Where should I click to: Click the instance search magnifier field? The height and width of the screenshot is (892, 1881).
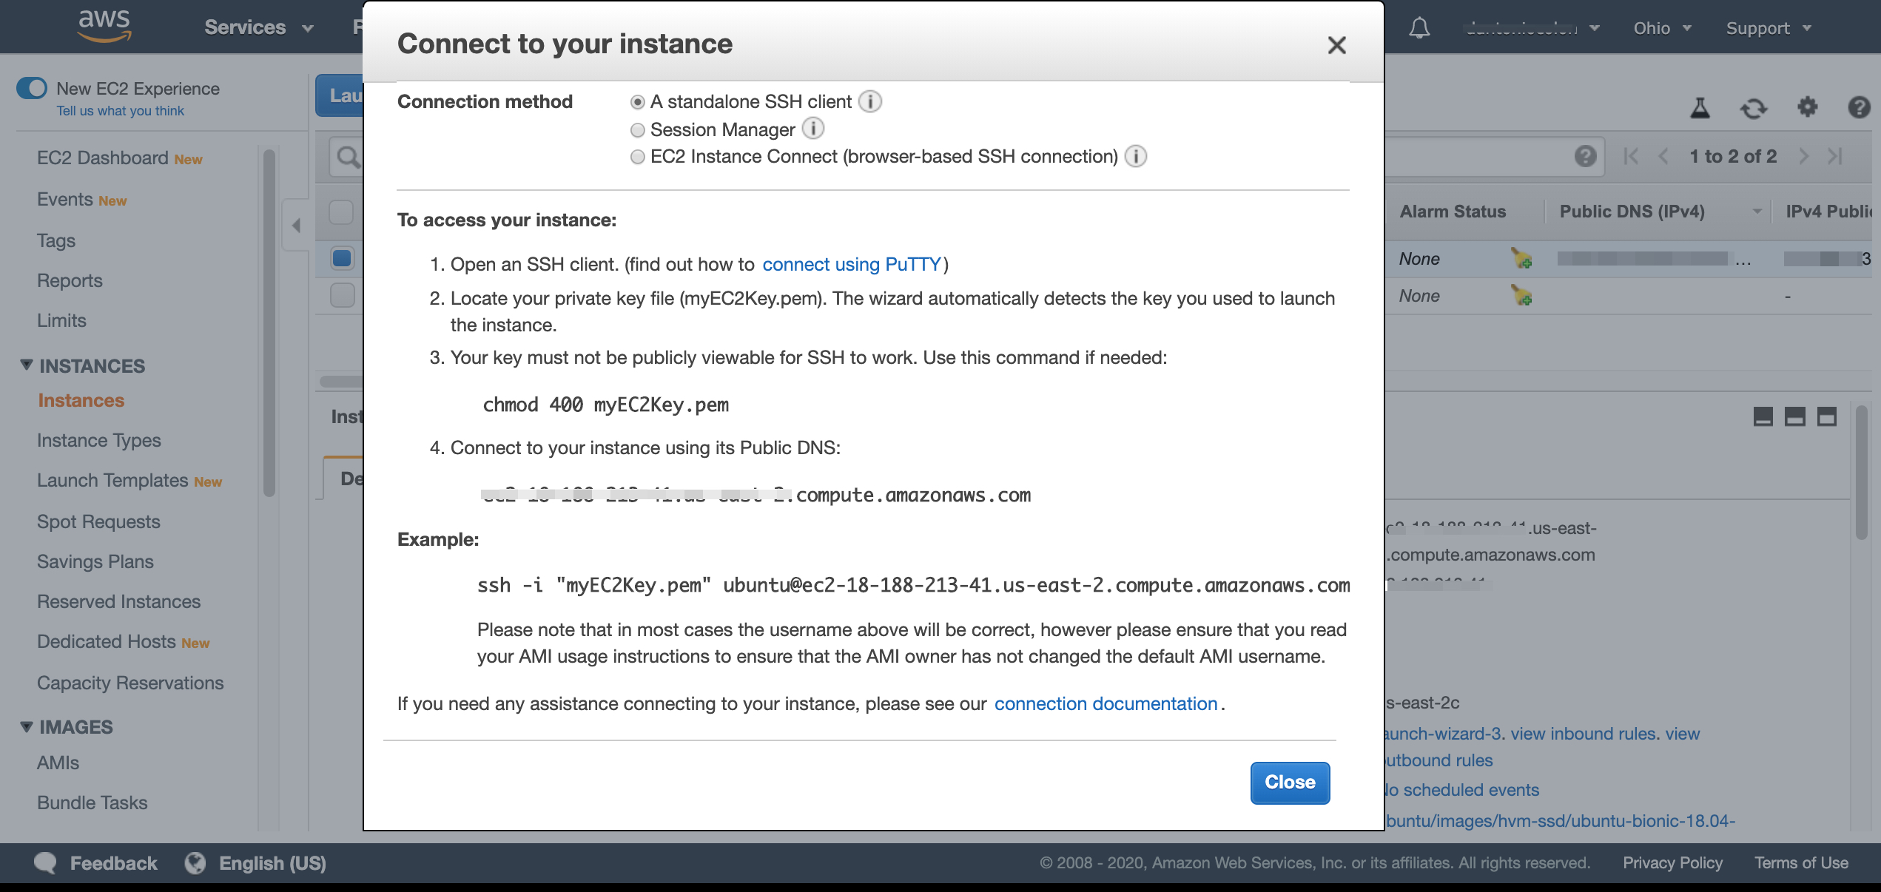pos(346,156)
